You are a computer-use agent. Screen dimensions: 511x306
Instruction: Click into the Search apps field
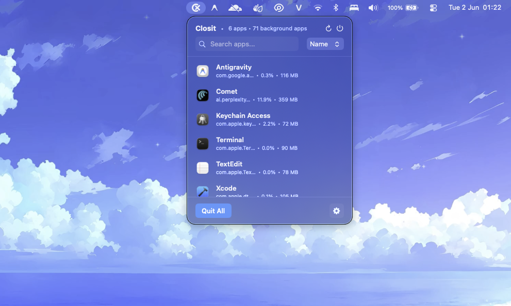[247, 44]
